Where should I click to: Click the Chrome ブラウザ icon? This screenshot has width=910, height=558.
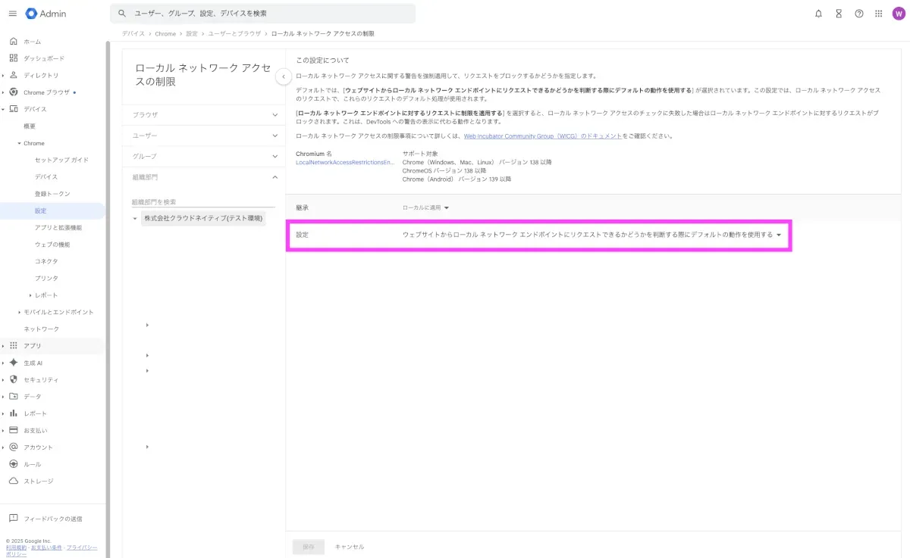[14, 92]
